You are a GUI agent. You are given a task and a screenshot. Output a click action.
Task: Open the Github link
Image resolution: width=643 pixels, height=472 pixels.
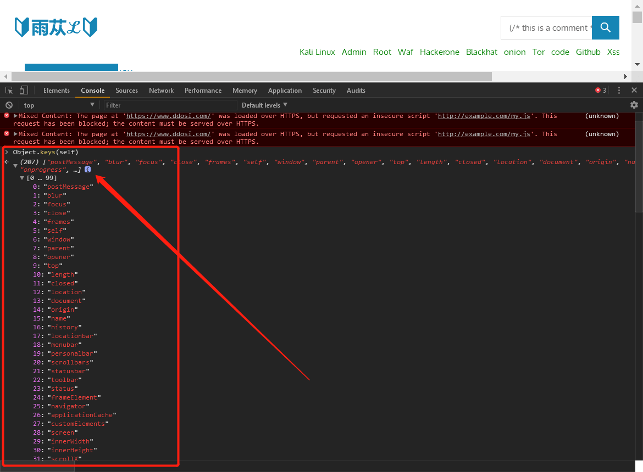click(x=588, y=52)
